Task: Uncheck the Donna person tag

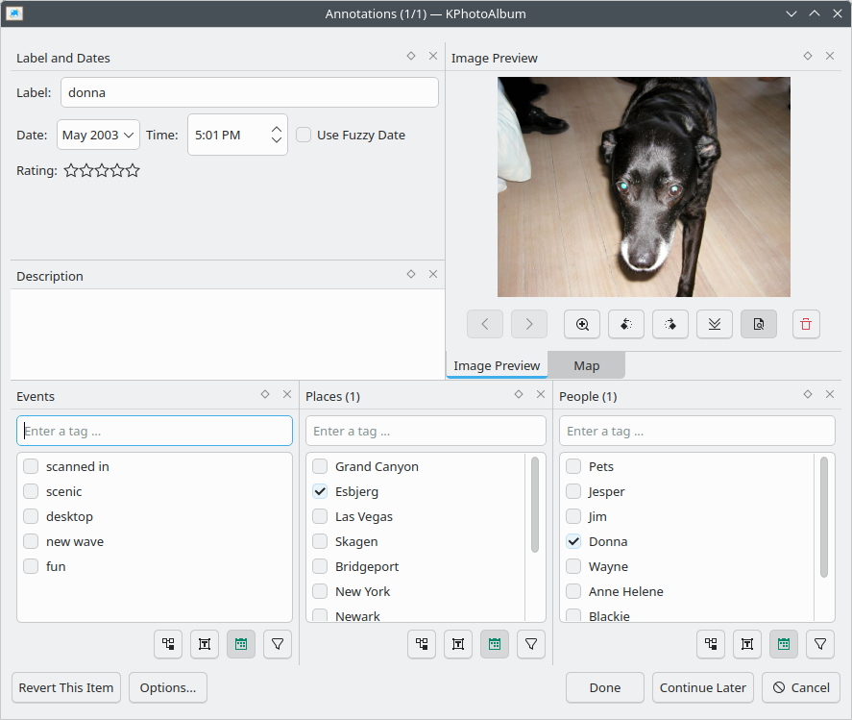Action: (573, 541)
